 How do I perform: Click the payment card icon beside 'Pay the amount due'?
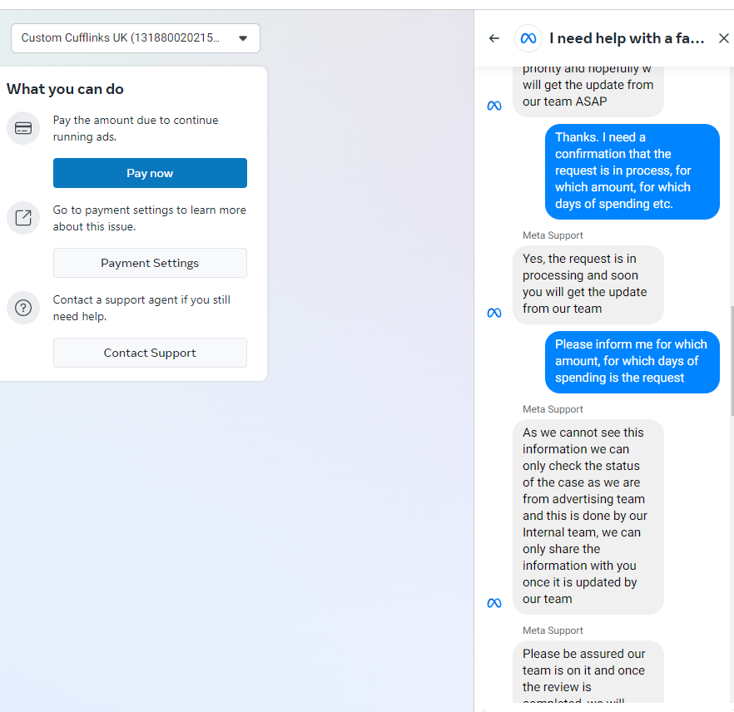pos(23,128)
